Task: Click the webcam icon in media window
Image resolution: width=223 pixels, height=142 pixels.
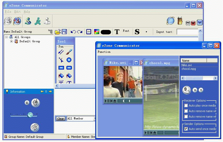Action: (187, 90)
